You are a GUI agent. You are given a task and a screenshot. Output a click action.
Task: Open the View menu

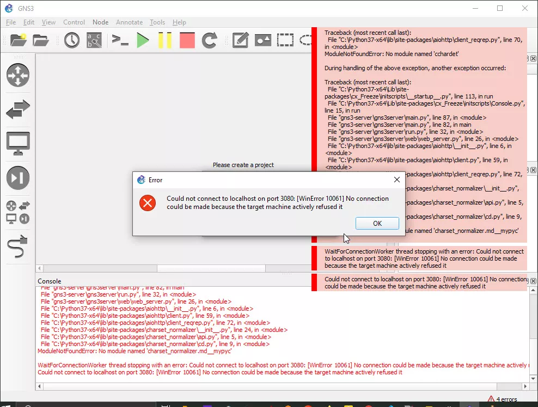pos(48,22)
